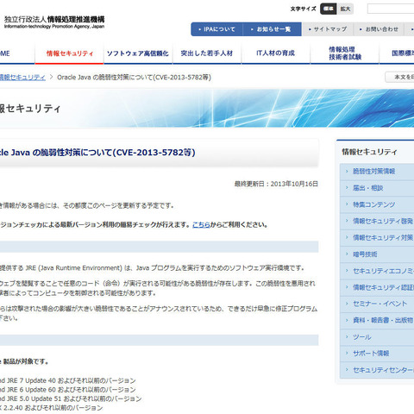Select the 情報処理技術者試験 tab
This screenshot has width=414, height=414.
click(x=345, y=53)
